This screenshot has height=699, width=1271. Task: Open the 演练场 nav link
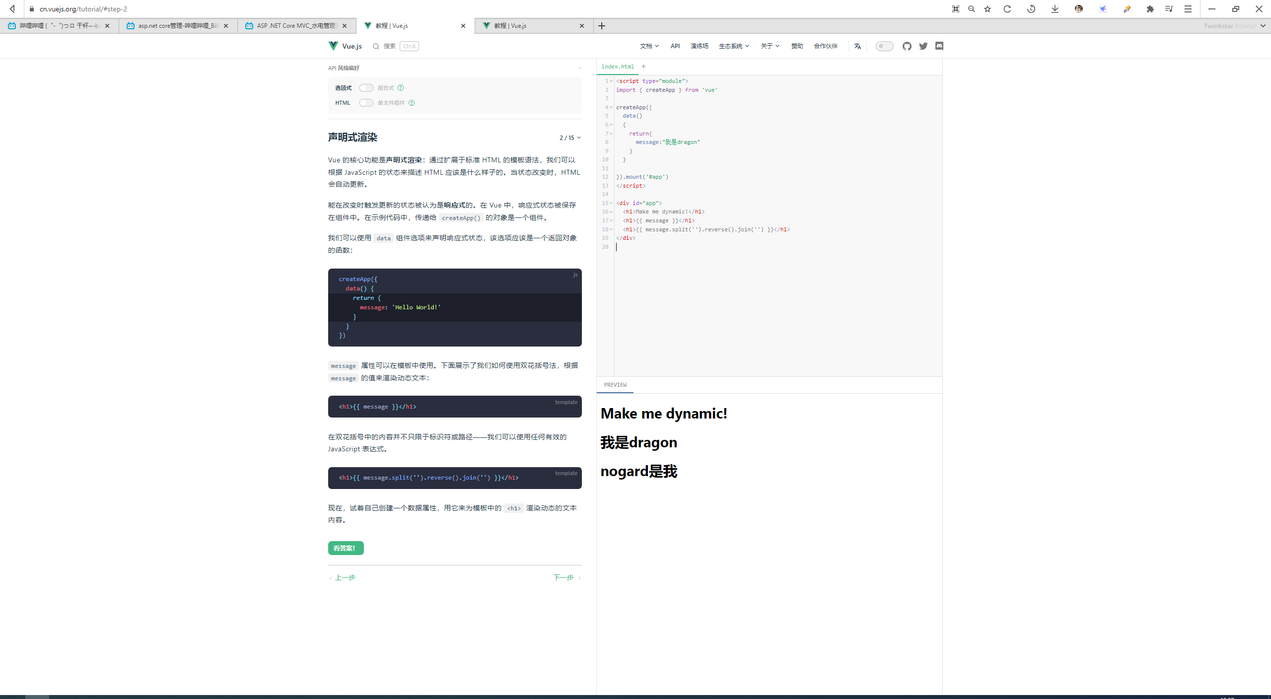699,46
